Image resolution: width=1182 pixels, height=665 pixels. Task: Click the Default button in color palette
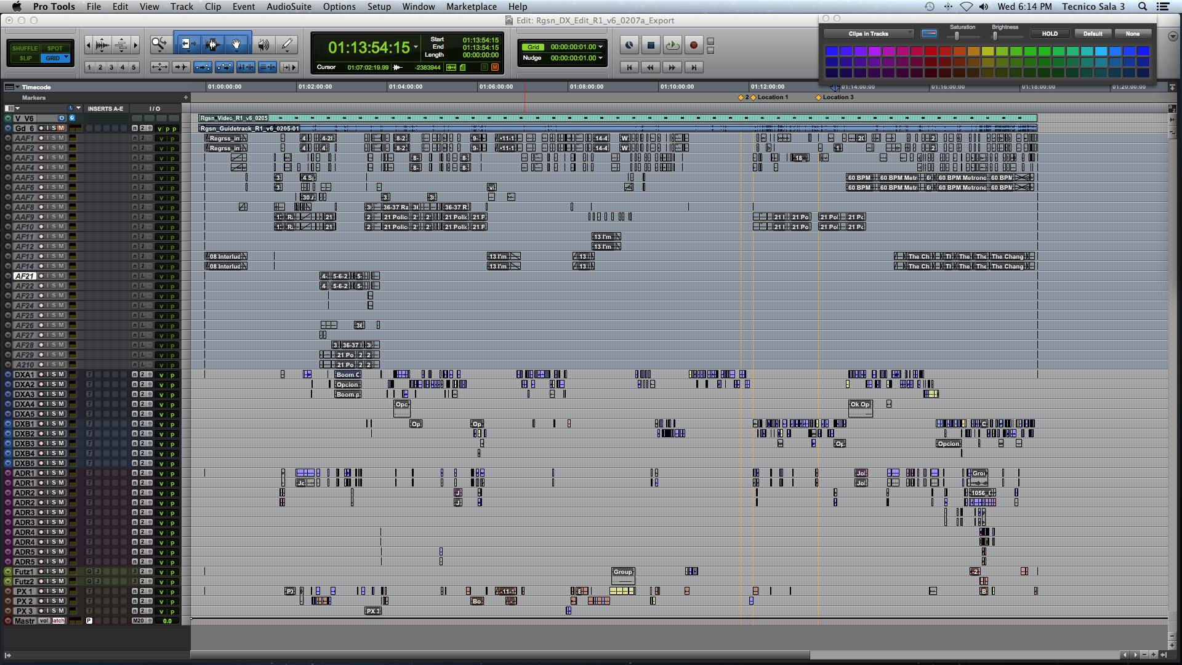(1093, 34)
